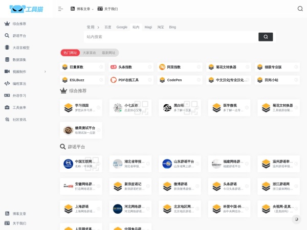This screenshot has height=230, width=307.
Task: Click the arrow icon on 温州辟谣举 card
Action: (x=296, y=164)
